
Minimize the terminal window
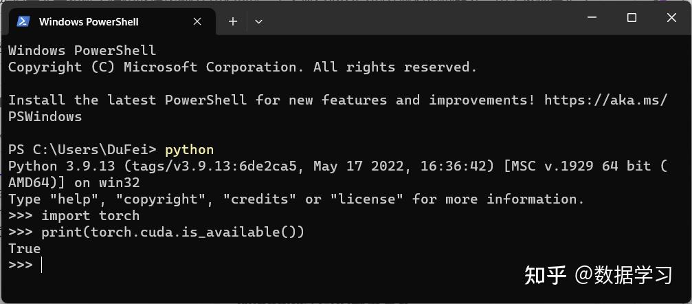tap(592, 19)
